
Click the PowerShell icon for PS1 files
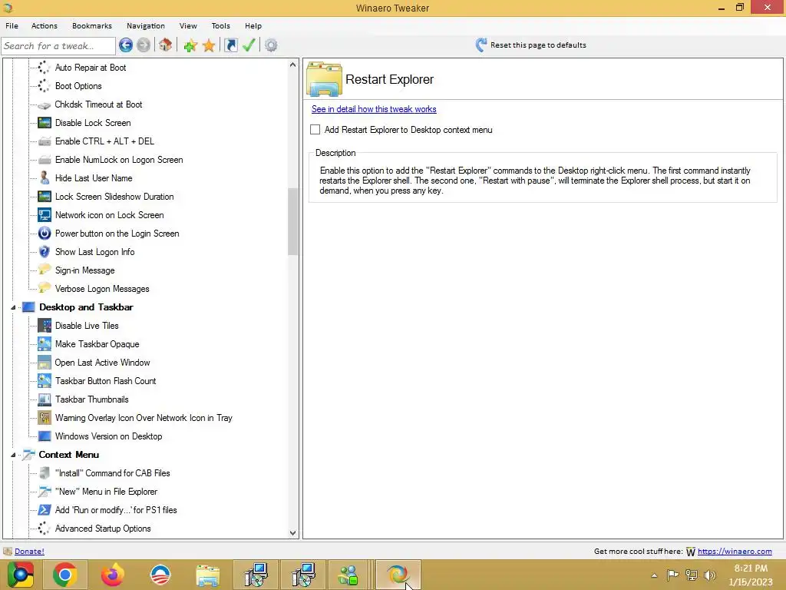point(45,510)
